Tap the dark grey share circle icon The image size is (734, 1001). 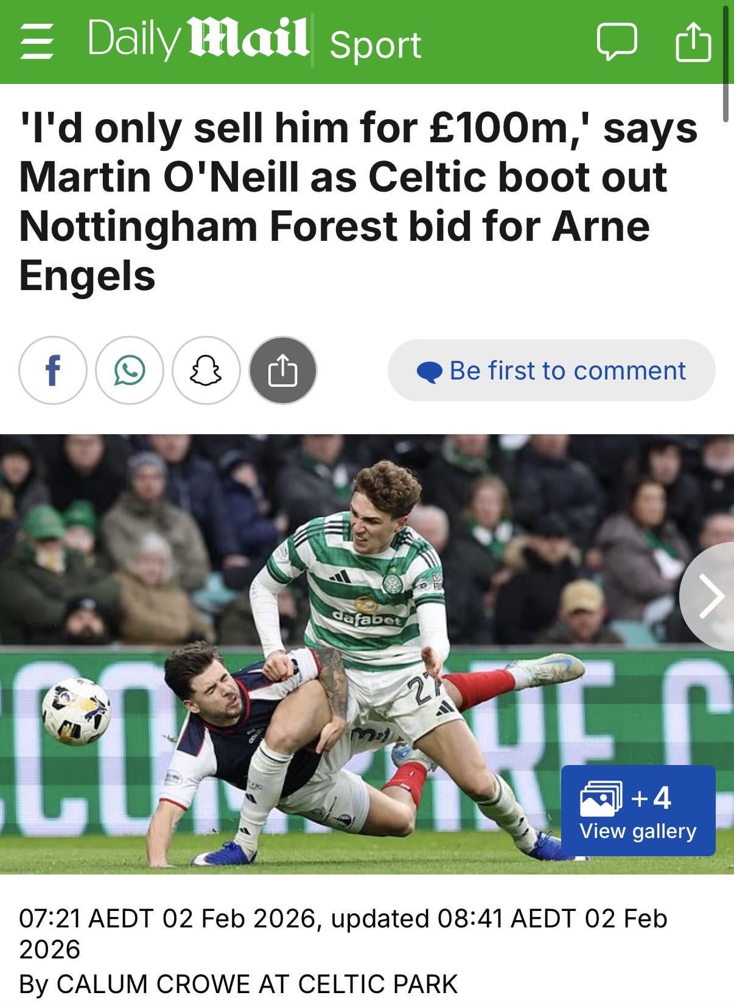tap(283, 370)
